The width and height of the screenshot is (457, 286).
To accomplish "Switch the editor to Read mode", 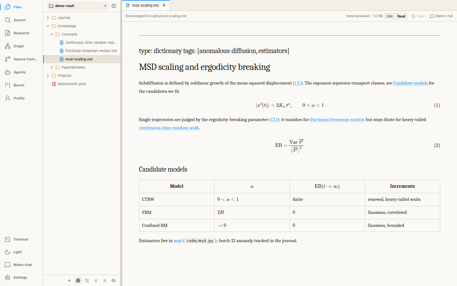I will tap(401, 16).
